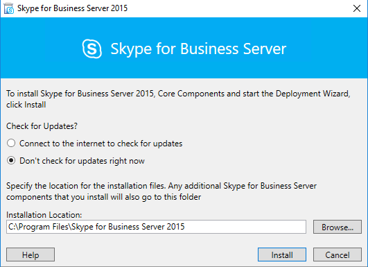Open the Browse... folder picker

[x=338, y=227]
